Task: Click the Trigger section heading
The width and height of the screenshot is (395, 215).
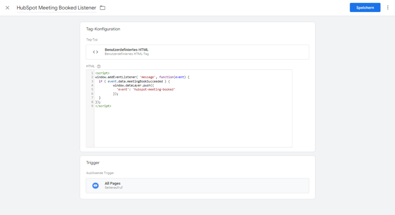Action: point(93,163)
